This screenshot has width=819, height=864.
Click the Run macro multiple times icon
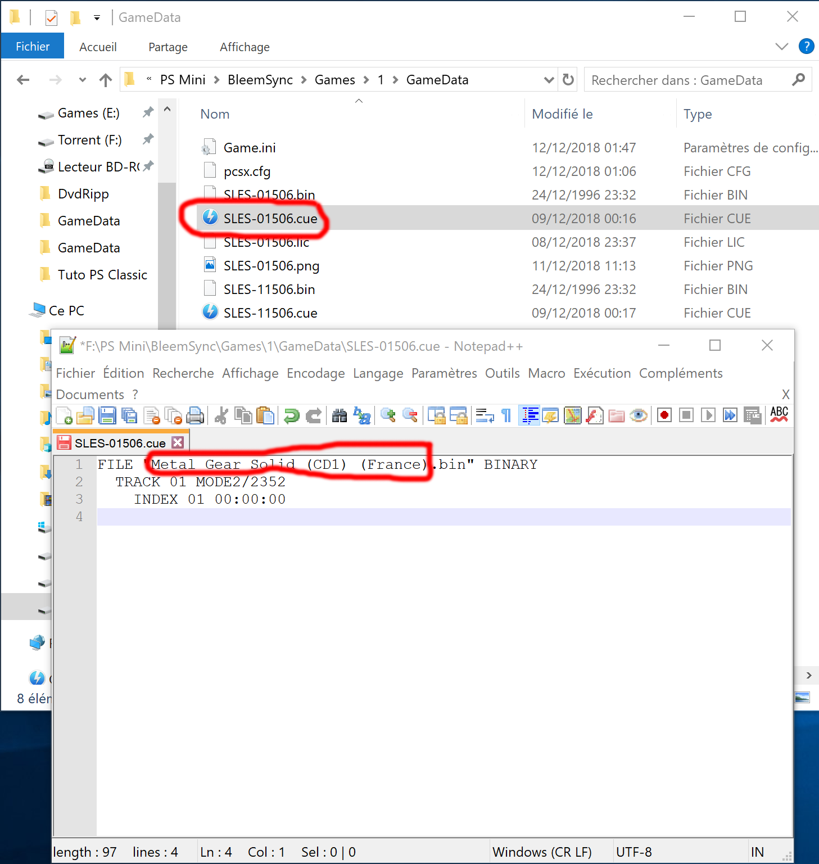coord(730,415)
